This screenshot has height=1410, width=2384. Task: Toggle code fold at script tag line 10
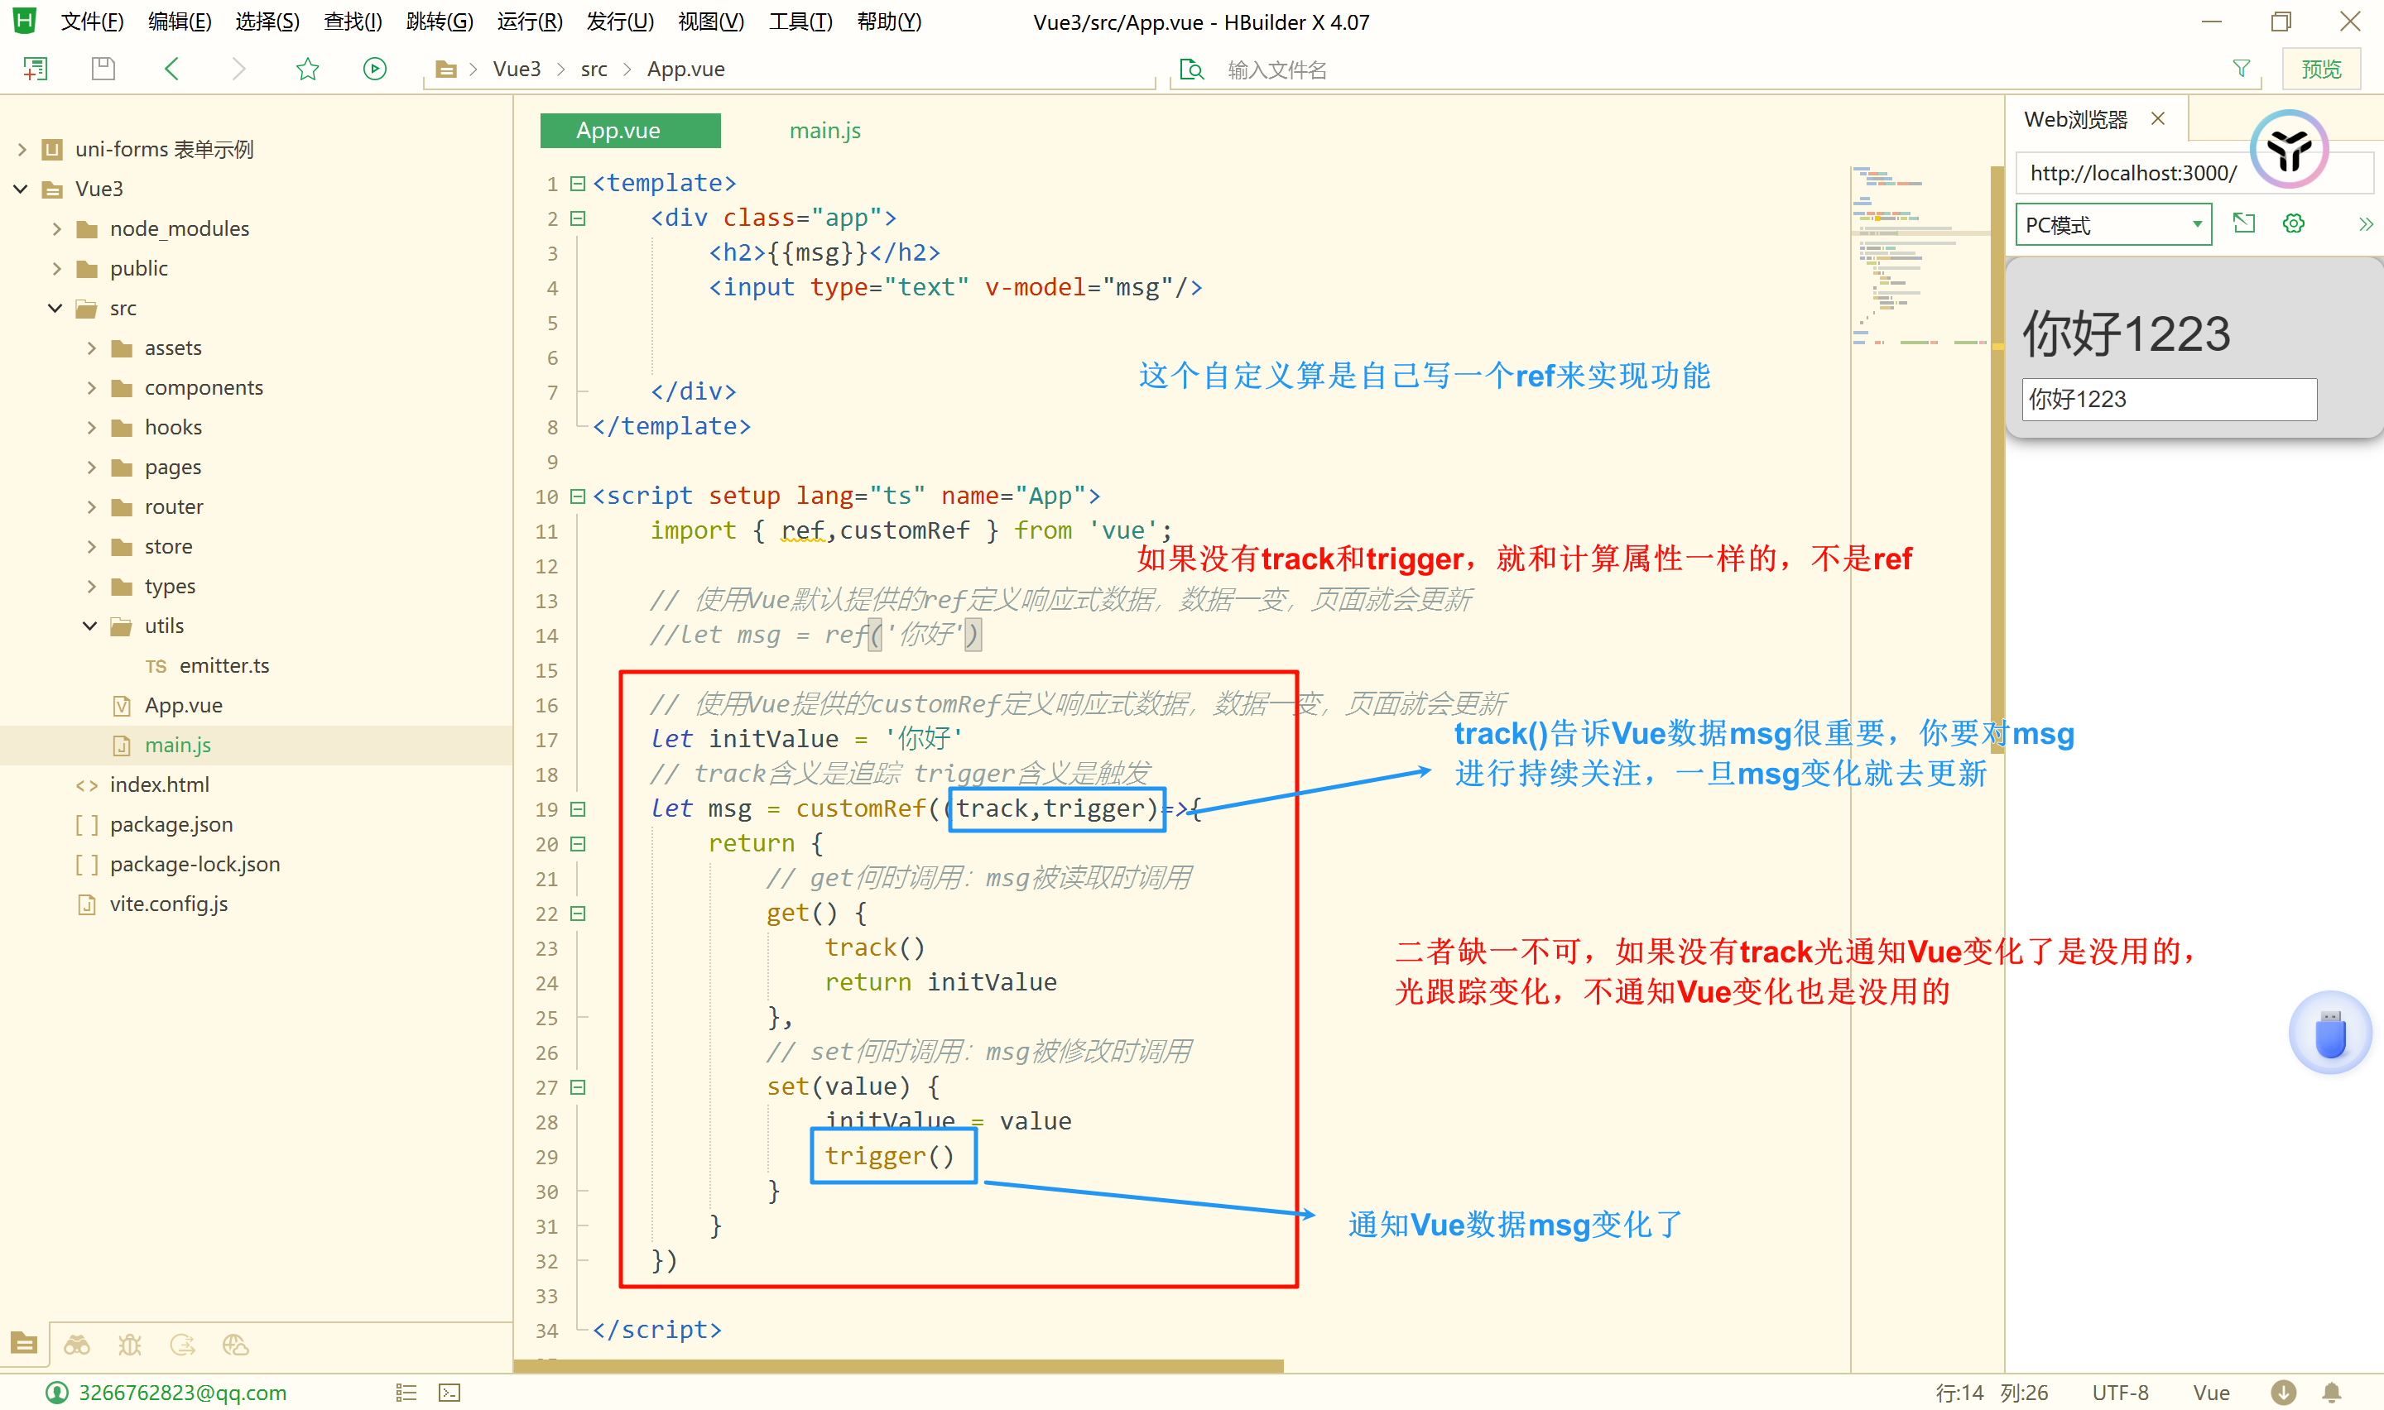pyautogui.click(x=578, y=496)
